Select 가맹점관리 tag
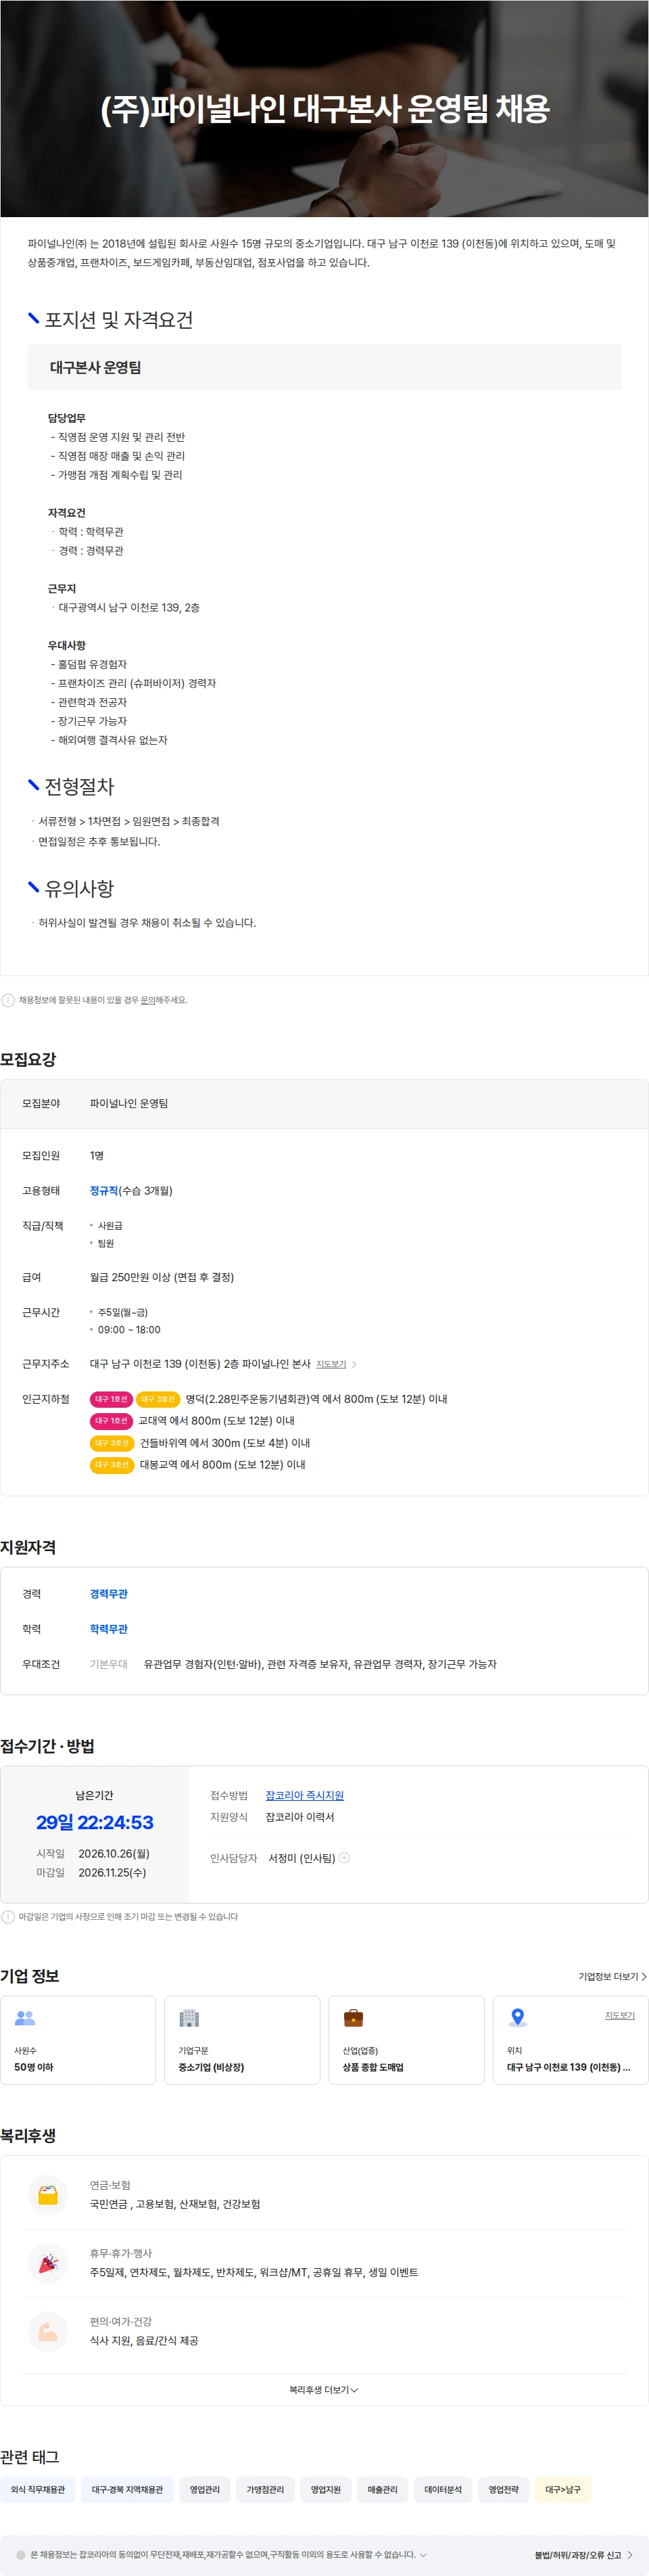 (x=265, y=2490)
